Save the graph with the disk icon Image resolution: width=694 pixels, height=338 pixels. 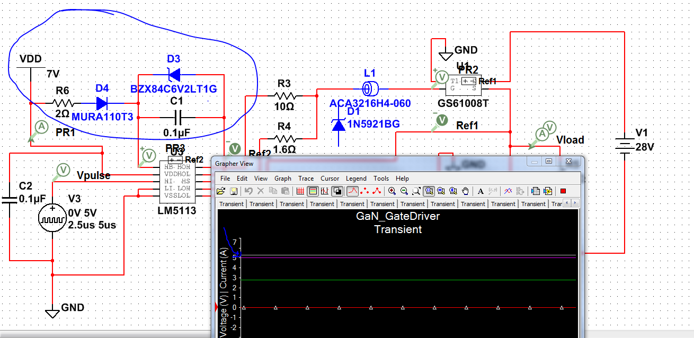tap(233, 191)
